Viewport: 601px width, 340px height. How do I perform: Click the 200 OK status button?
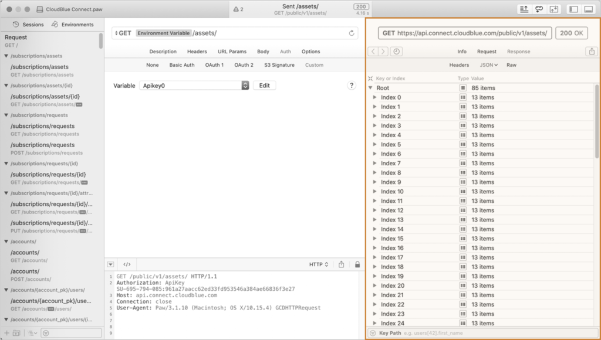tap(572, 33)
